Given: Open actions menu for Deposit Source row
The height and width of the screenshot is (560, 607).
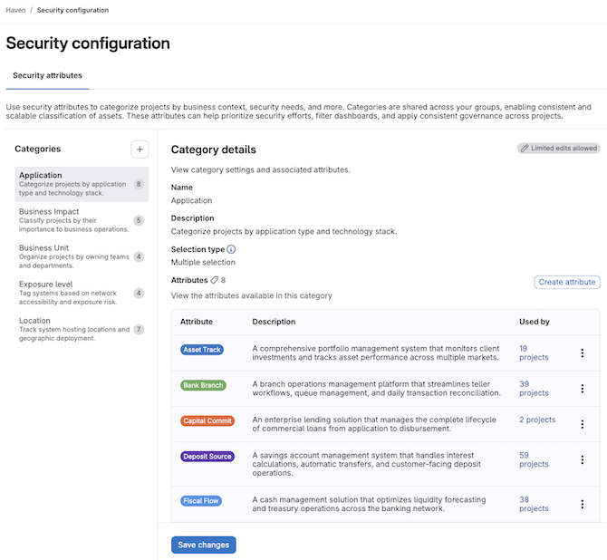Looking at the screenshot, I should coord(582,459).
